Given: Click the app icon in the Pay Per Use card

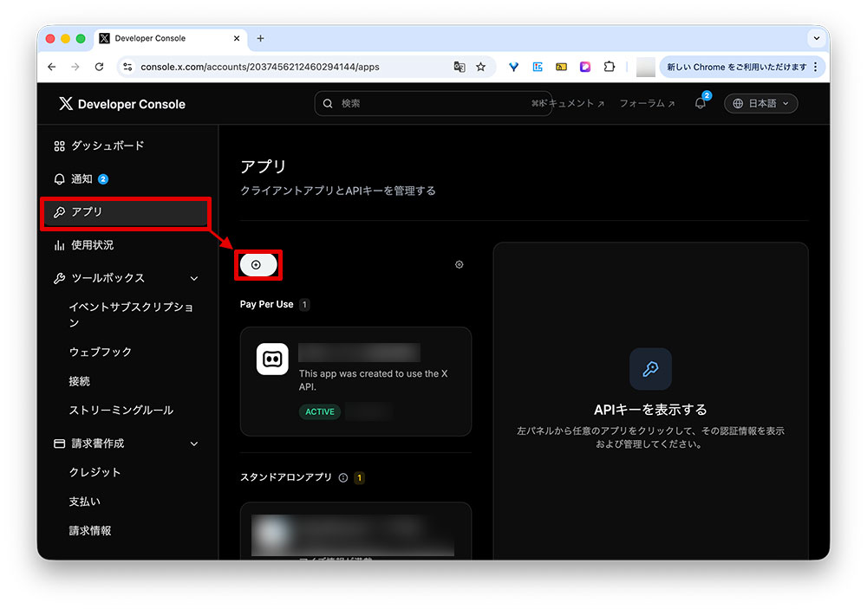Looking at the screenshot, I should tap(272, 359).
